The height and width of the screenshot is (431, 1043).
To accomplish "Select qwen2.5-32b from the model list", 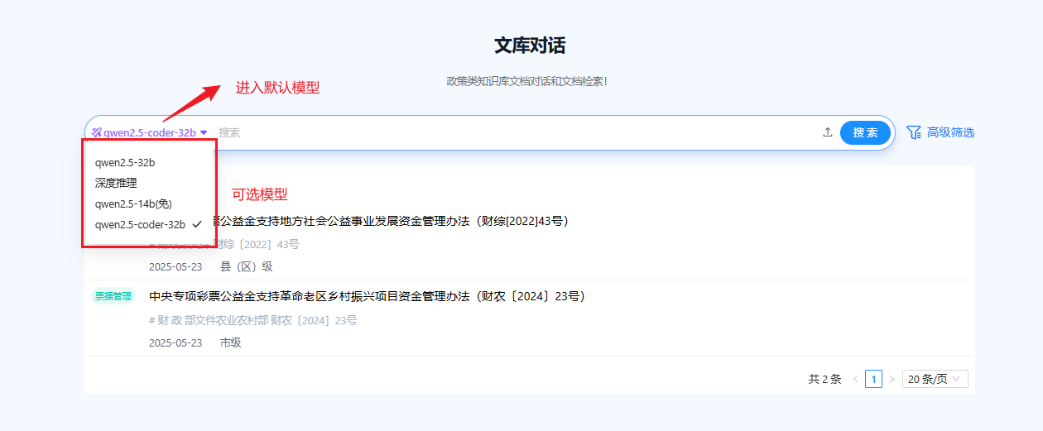I will 125,162.
